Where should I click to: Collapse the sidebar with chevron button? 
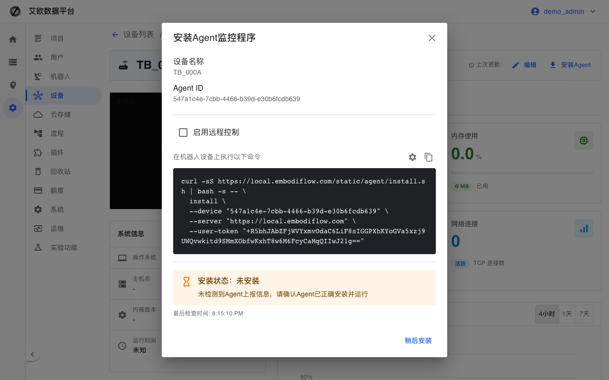[32, 354]
